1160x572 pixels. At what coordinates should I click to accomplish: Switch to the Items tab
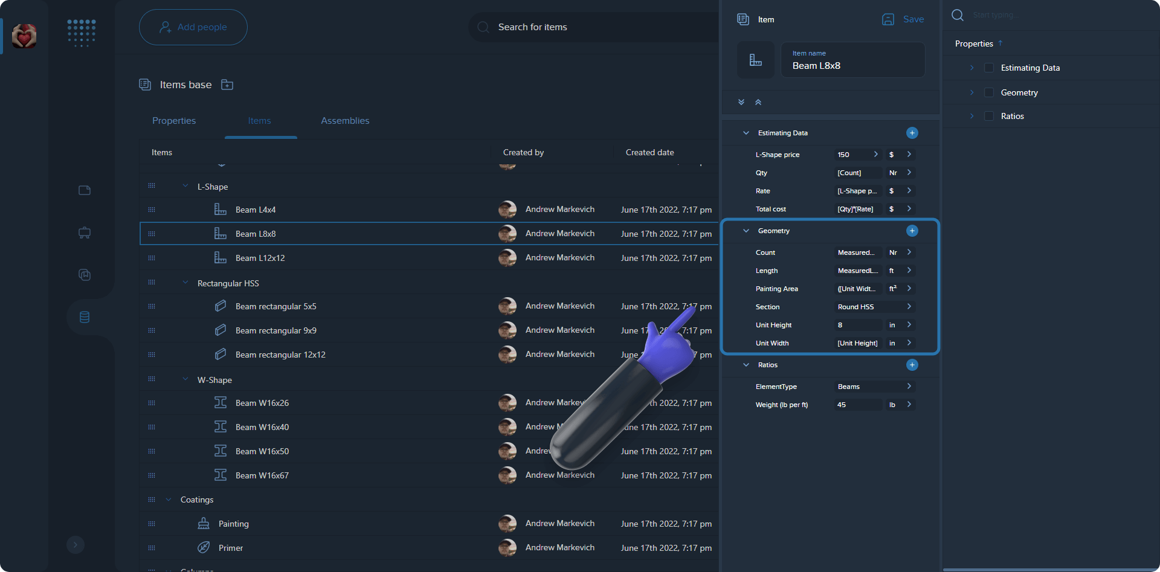coord(259,121)
